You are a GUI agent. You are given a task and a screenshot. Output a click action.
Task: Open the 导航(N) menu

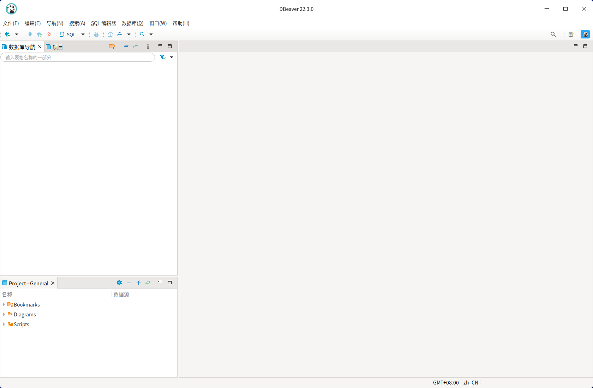[x=55, y=23]
